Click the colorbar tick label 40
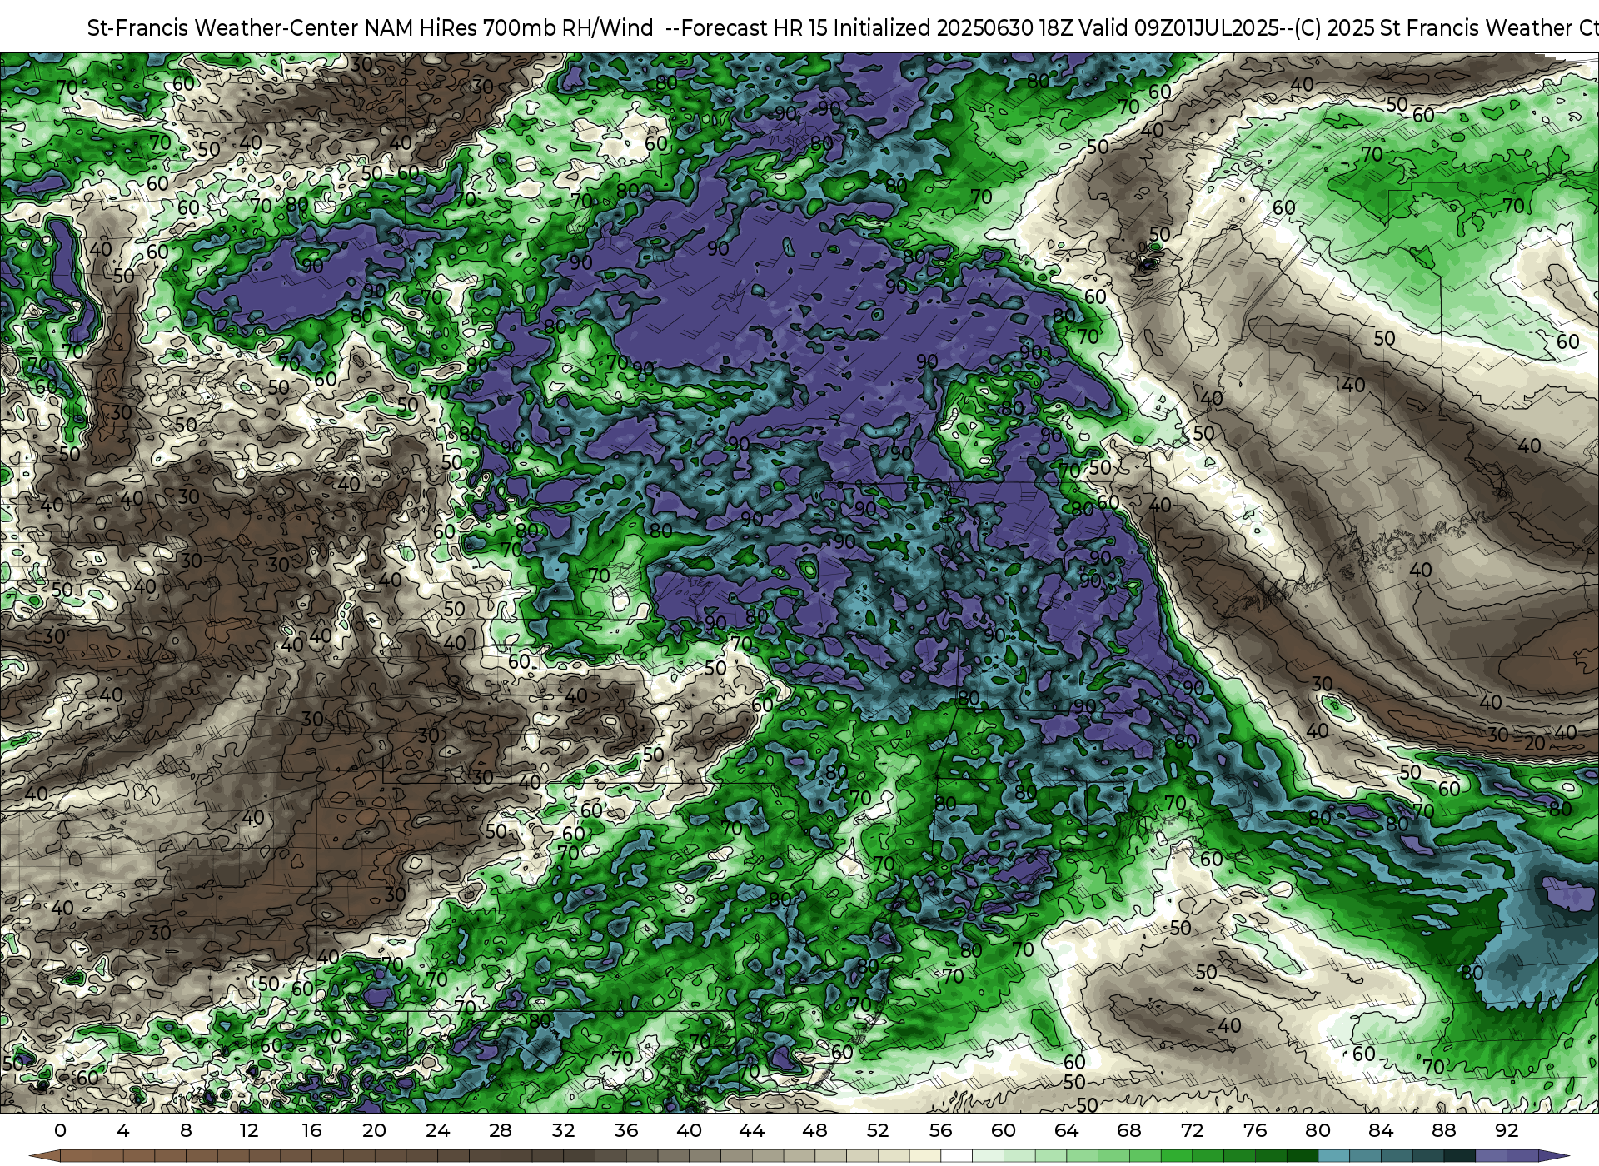Image resolution: width=1599 pixels, height=1166 pixels. (689, 1131)
